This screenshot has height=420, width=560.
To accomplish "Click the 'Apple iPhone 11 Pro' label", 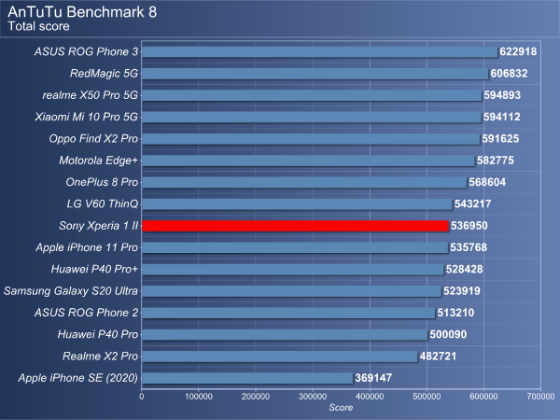I will [x=87, y=247].
